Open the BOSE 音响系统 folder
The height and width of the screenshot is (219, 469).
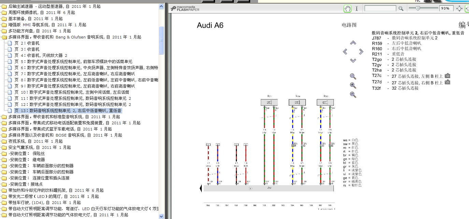click(x=65, y=135)
